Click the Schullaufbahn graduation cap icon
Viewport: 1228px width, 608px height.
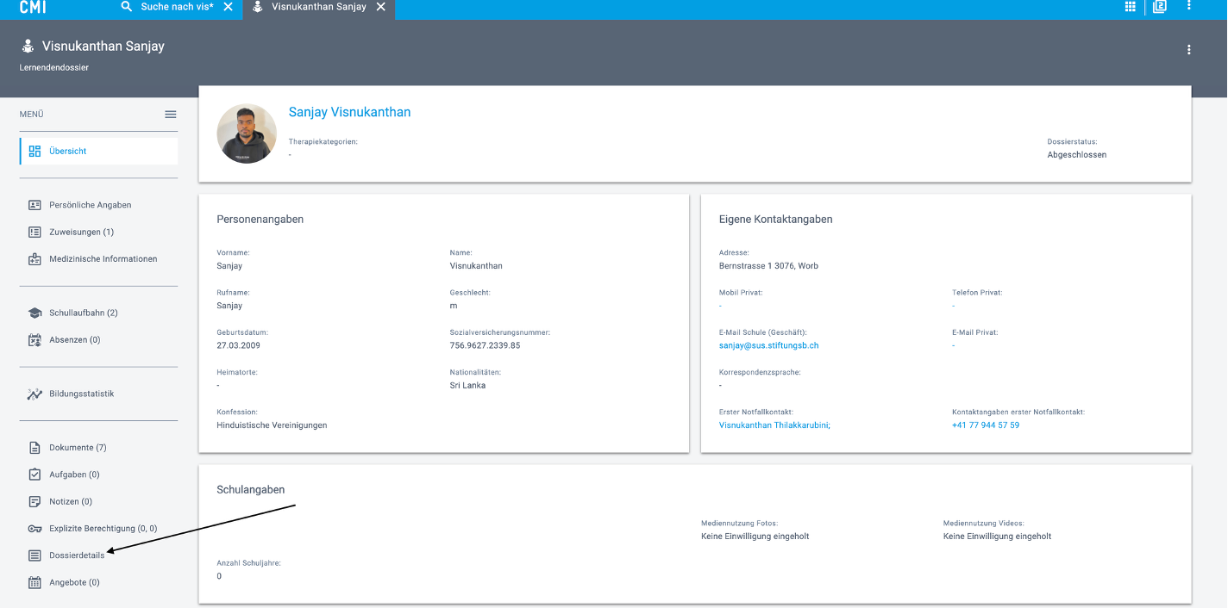click(34, 313)
